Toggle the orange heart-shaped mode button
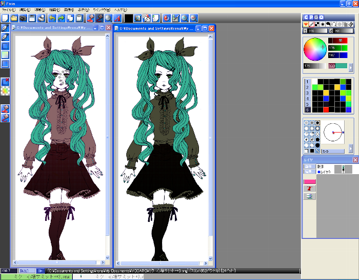This screenshot has height=280, width=359. point(306,24)
